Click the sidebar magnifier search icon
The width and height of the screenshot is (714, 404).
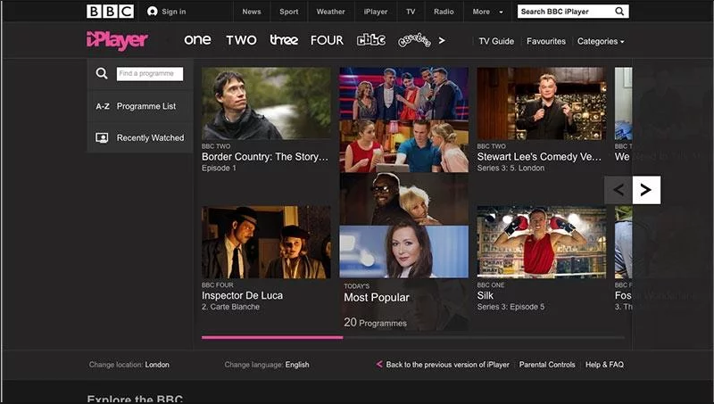(102, 73)
